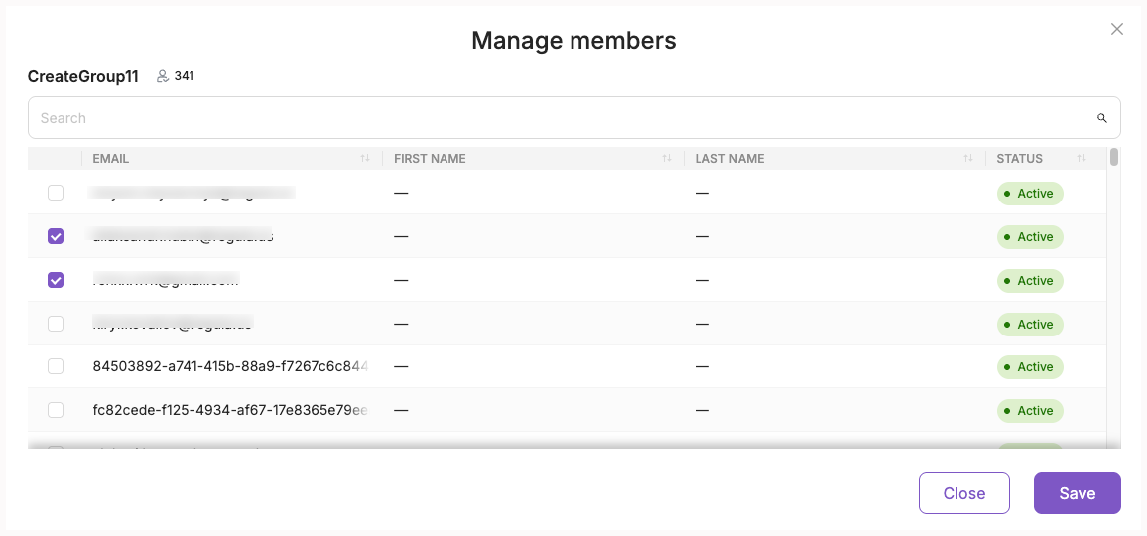Screen dimensions: 1147x536
Task: Click the EMAIL column header
Action: tap(111, 158)
